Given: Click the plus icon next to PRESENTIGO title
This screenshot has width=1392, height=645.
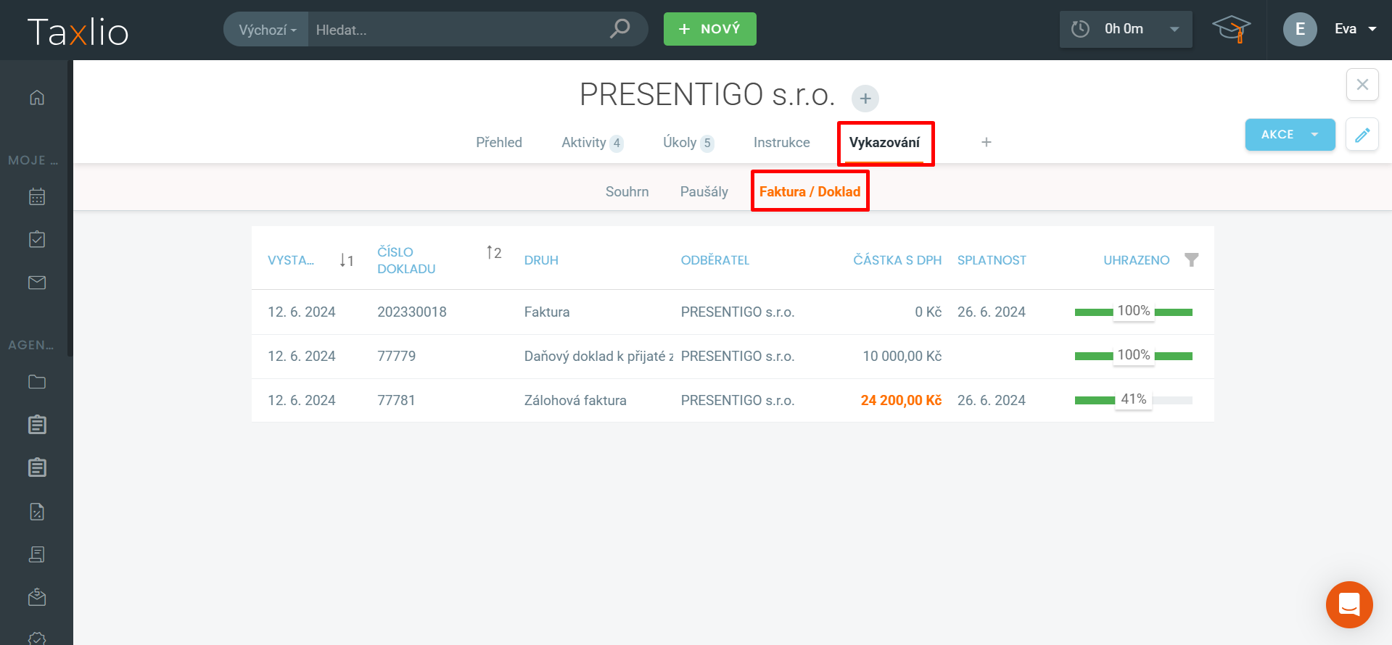Looking at the screenshot, I should (x=865, y=99).
